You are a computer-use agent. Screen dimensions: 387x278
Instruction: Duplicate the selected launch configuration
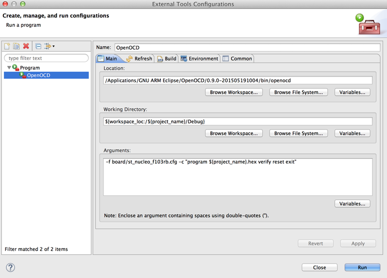click(16, 46)
